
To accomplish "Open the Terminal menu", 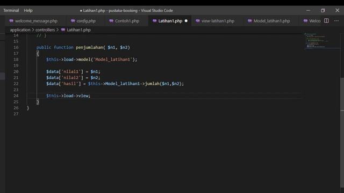I will [11, 10].
